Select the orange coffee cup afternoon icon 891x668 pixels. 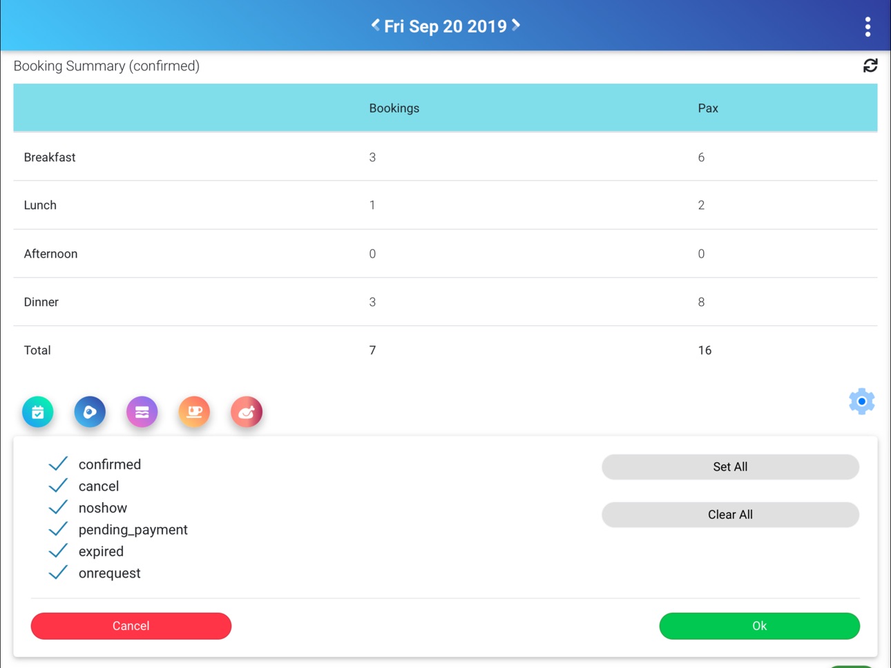tap(194, 412)
